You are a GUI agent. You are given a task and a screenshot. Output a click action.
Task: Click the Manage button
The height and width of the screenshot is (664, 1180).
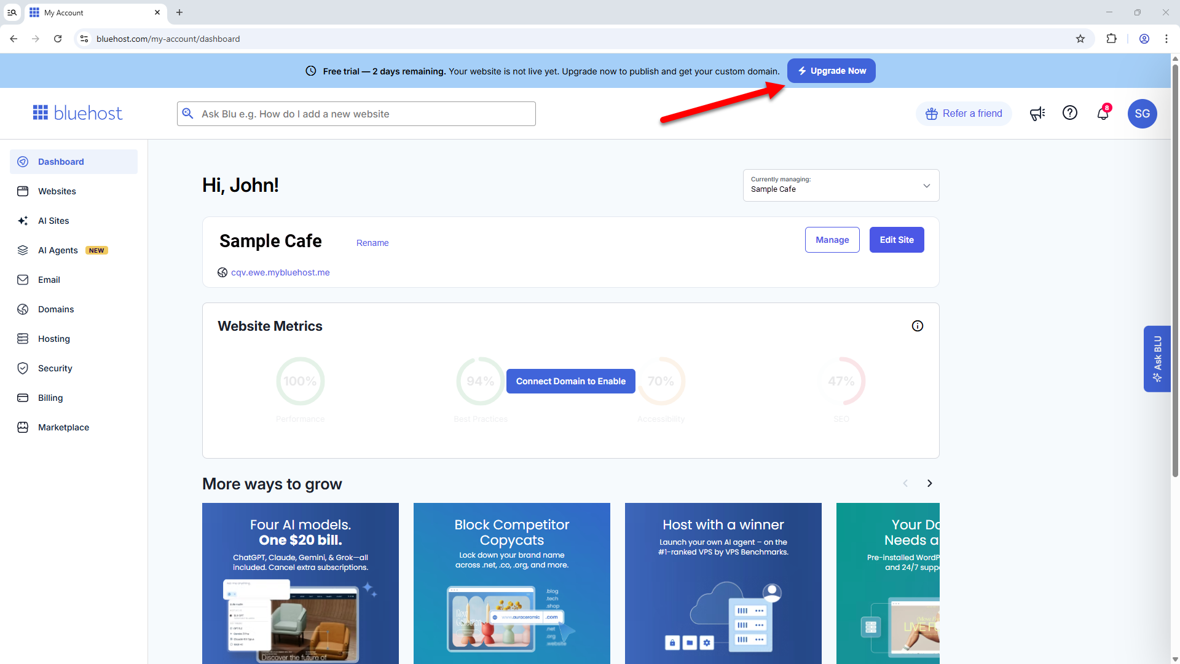tap(832, 240)
